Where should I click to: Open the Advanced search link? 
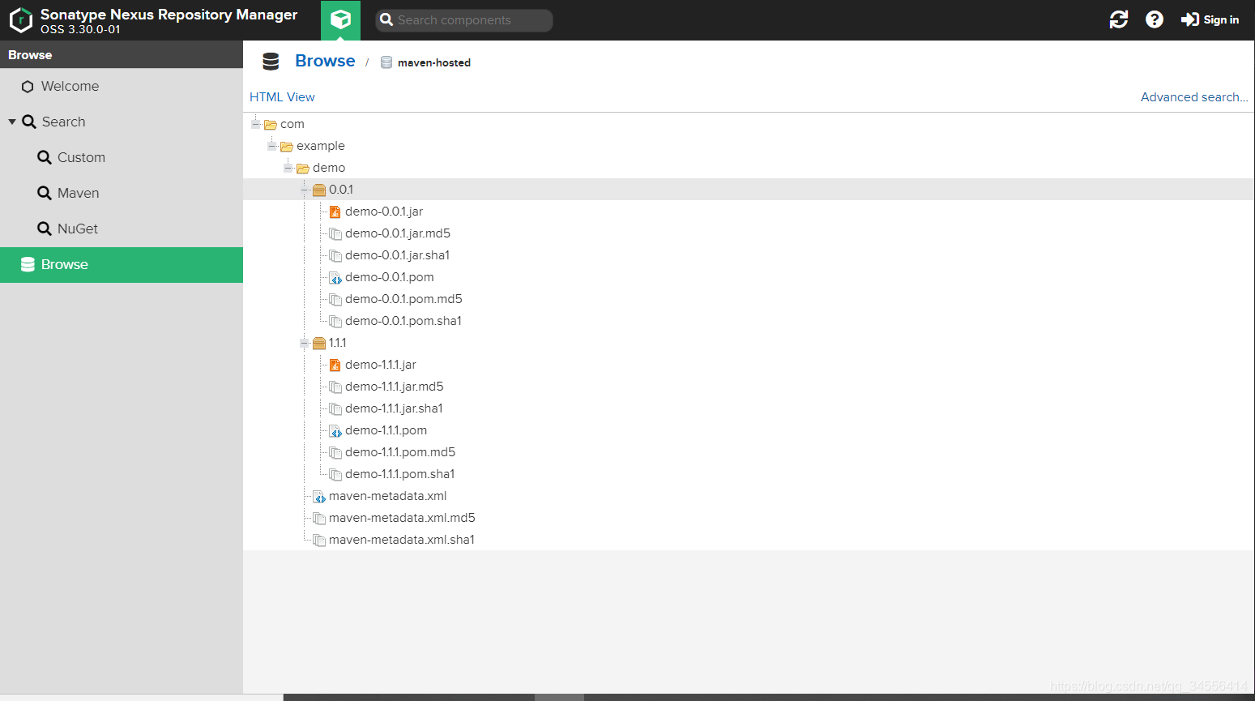(1194, 96)
